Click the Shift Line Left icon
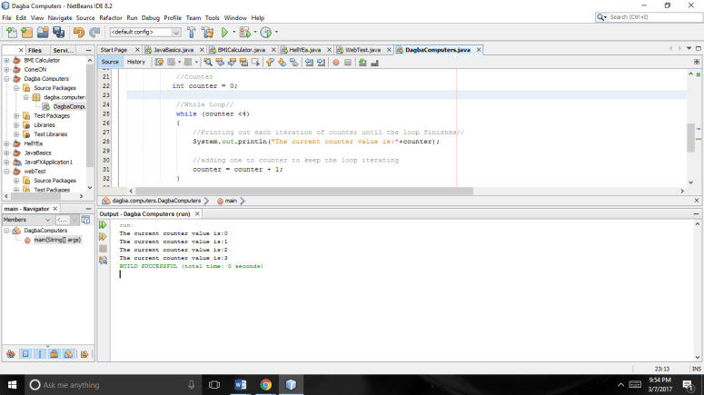The height and width of the screenshot is (395, 704). pyautogui.click(x=309, y=63)
